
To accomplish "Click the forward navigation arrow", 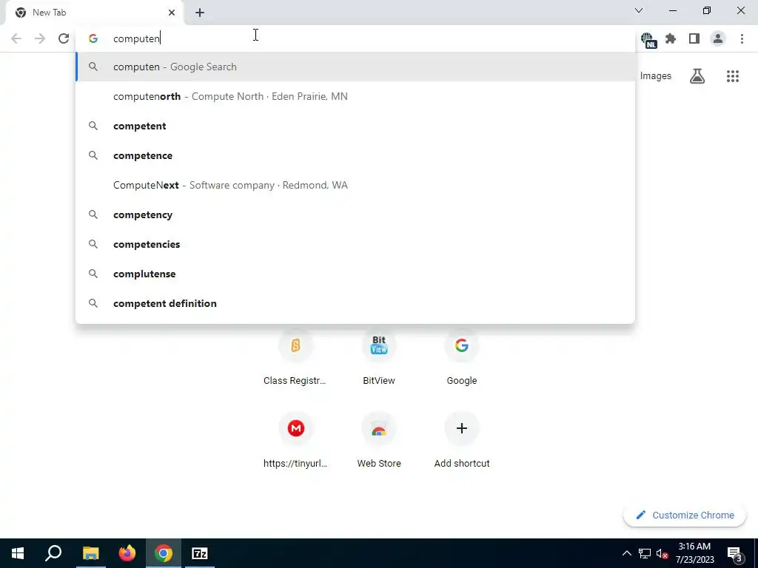I will [x=40, y=38].
